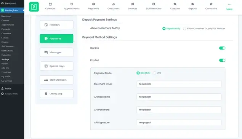Viewport: 242px width, 139px height.
Task: Open My Profile link in WordPress sidebar
Action: [6, 77]
